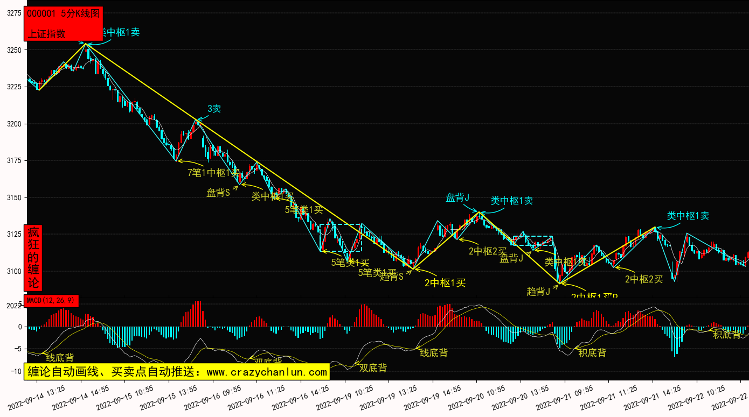Click the larger dashed cyan 中枢 rectangle

341,237
